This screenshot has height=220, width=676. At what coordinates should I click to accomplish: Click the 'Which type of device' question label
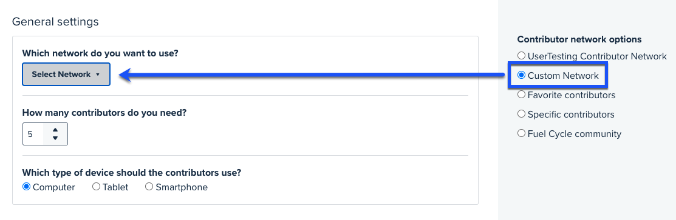(131, 173)
